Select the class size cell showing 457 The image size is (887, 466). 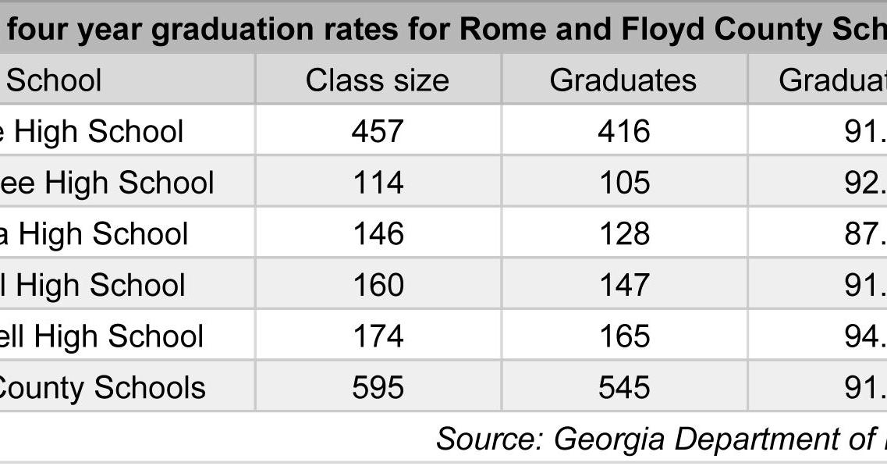[378, 131]
